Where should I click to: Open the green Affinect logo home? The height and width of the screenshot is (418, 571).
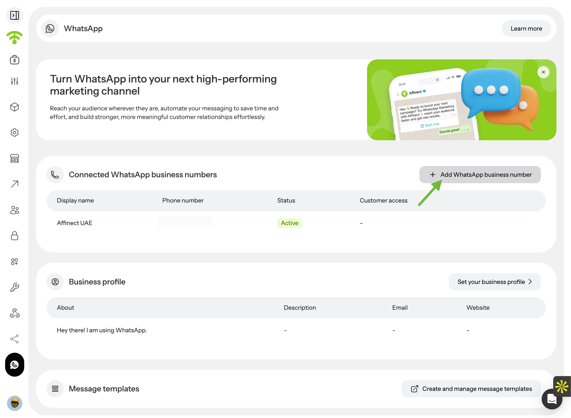coord(15,38)
